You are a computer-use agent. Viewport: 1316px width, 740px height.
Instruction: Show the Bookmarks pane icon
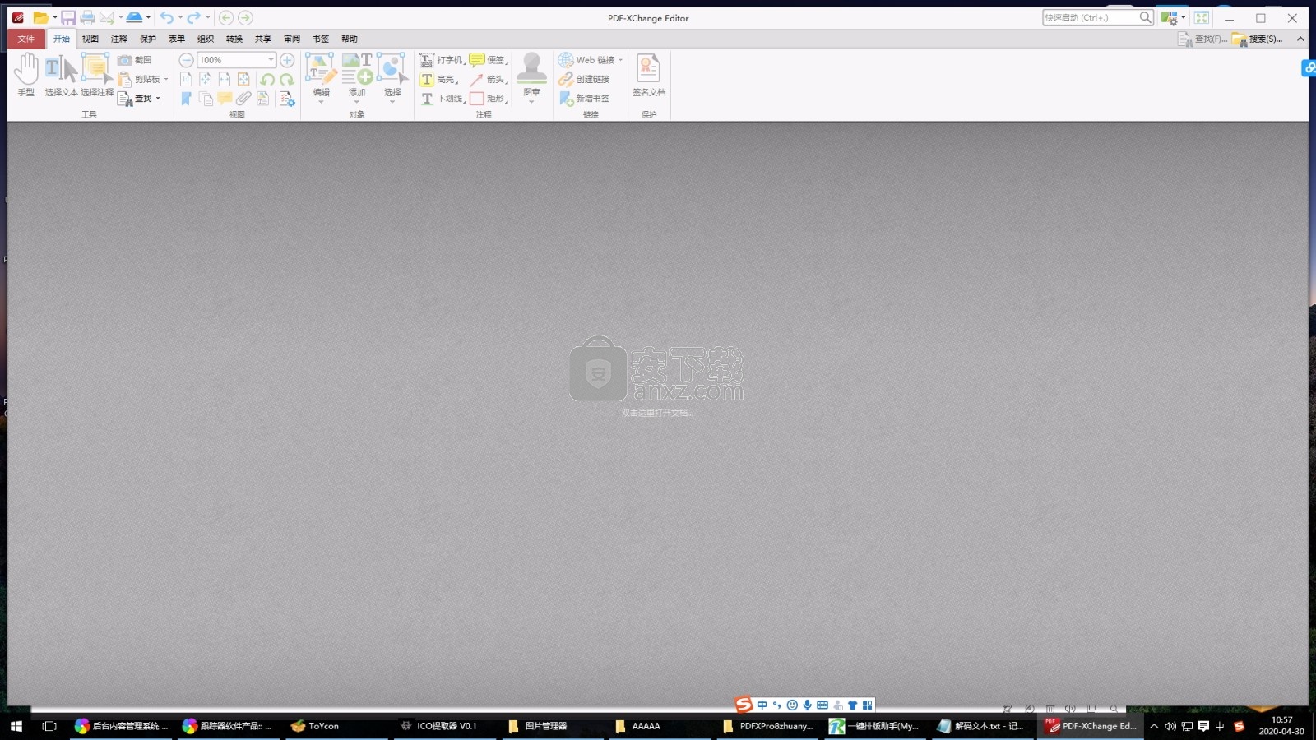[x=186, y=99]
